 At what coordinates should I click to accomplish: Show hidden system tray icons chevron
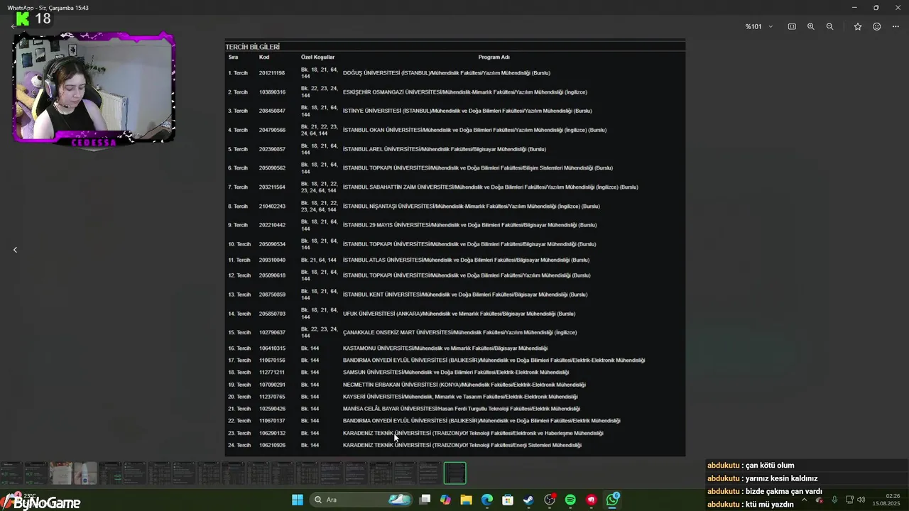click(804, 500)
